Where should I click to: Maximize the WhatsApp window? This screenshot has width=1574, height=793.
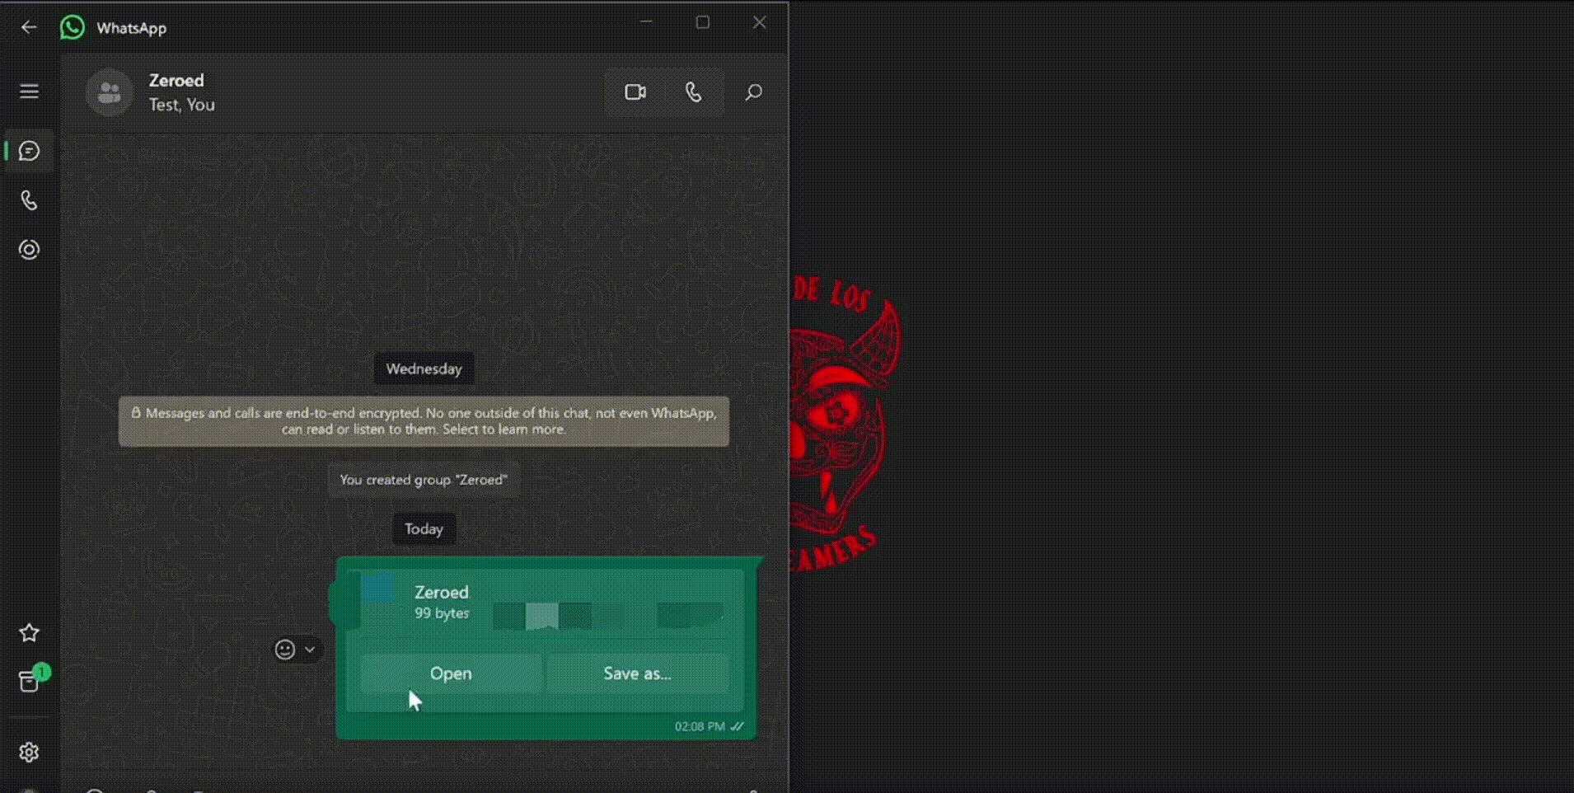pyautogui.click(x=703, y=22)
